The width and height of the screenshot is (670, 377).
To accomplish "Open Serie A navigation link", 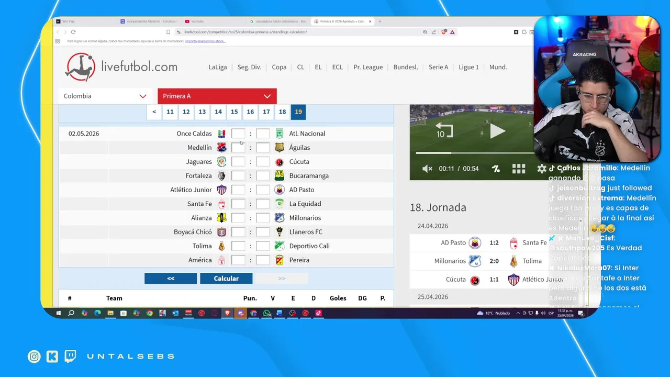I will pyautogui.click(x=438, y=67).
